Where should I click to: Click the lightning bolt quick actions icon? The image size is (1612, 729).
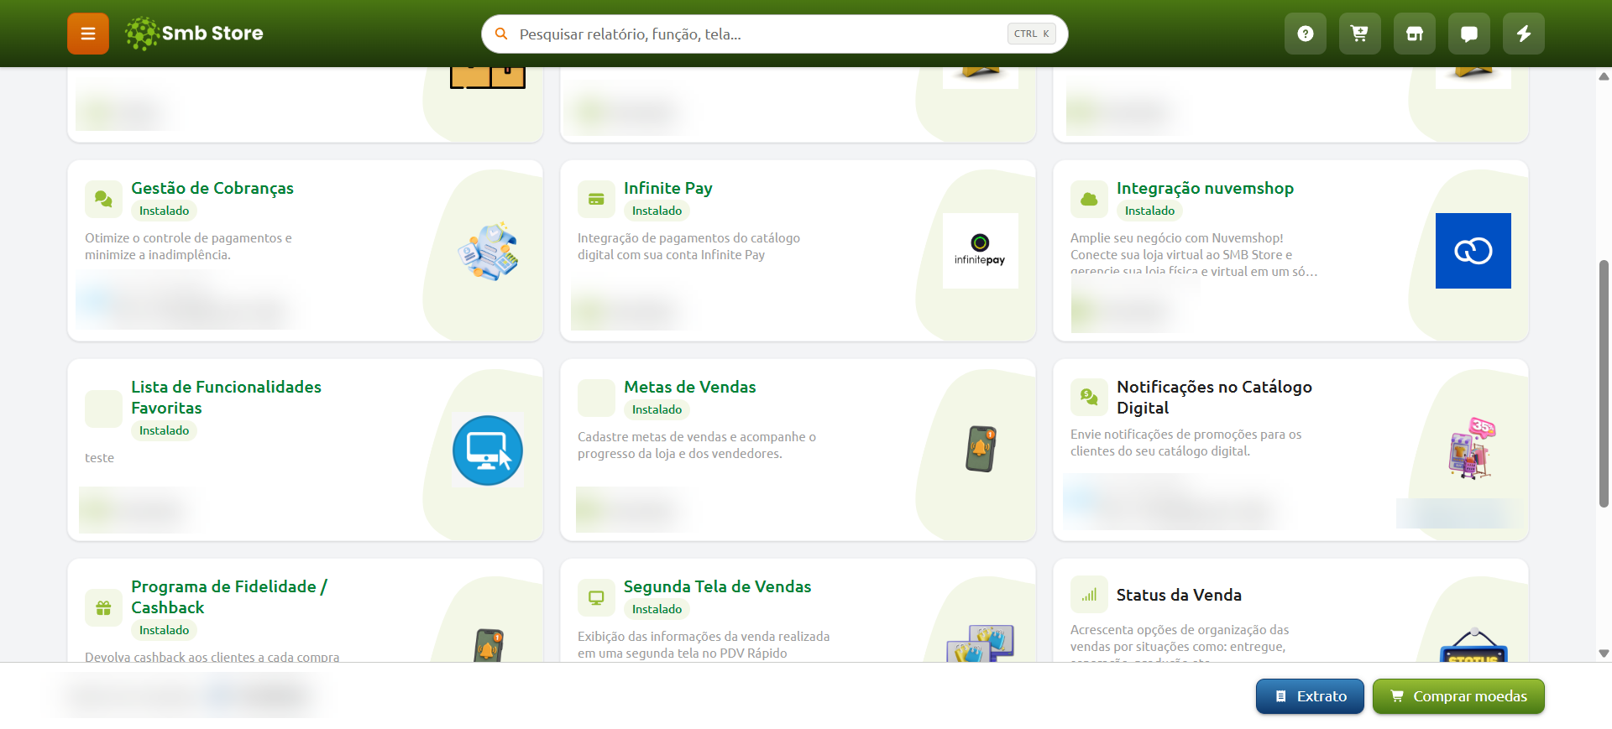(x=1524, y=34)
